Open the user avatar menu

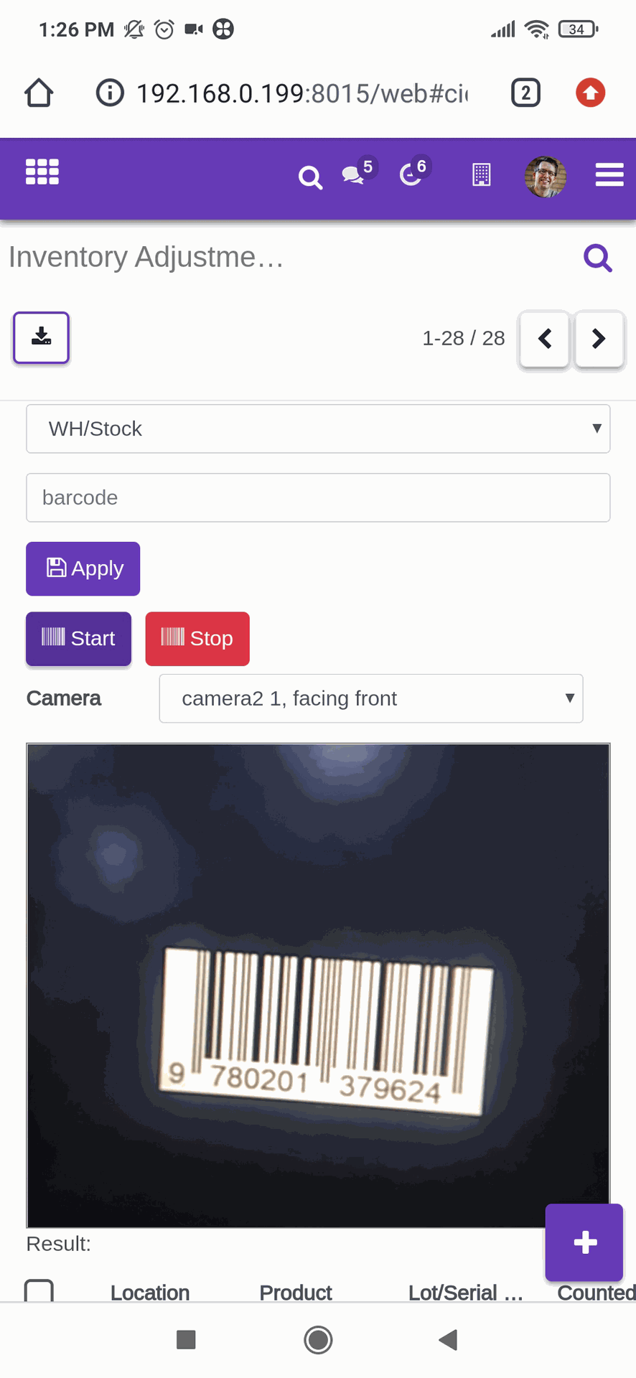tap(545, 177)
